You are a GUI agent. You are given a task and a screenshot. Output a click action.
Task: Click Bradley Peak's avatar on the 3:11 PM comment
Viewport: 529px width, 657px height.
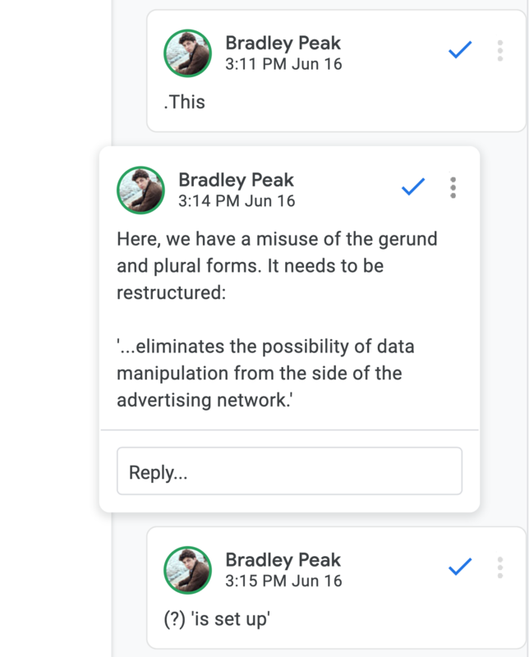click(188, 53)
